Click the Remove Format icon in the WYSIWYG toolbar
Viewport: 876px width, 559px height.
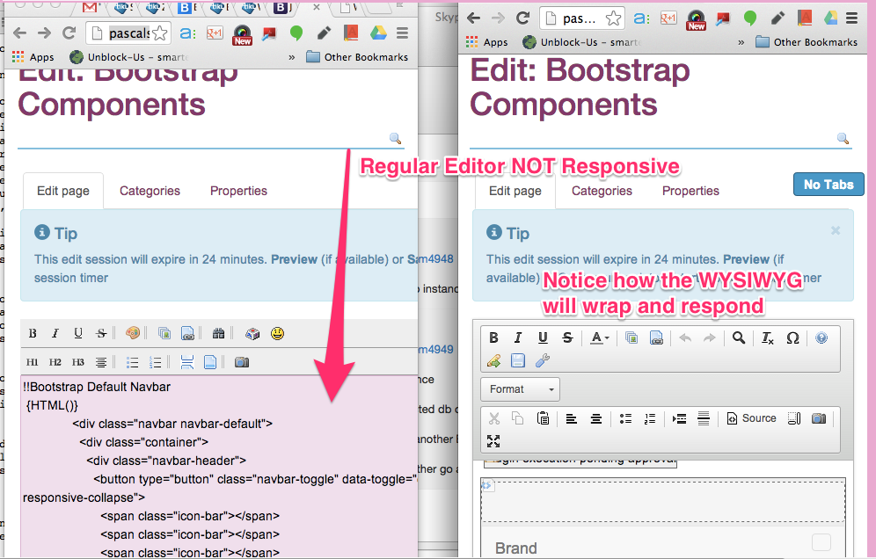pos(767,338)
